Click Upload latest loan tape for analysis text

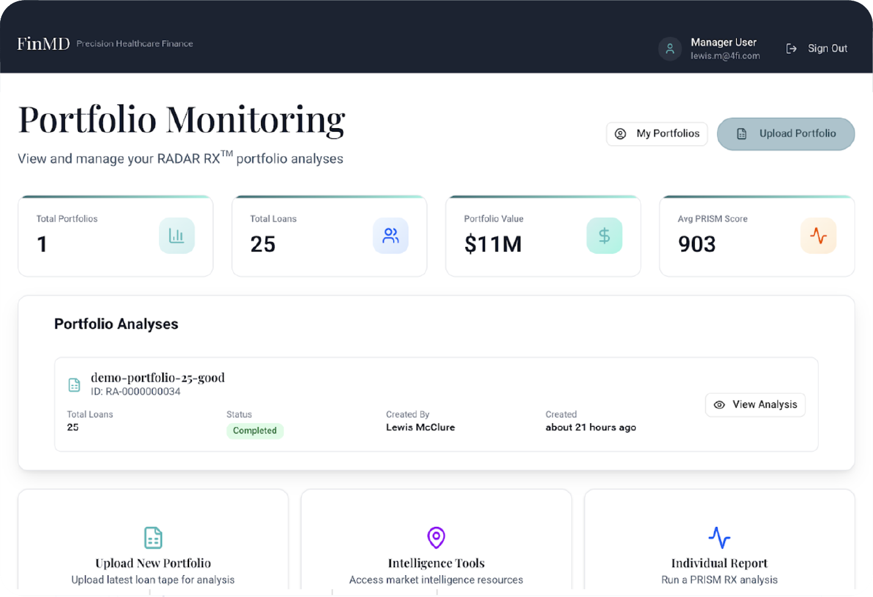coord(153,580)
